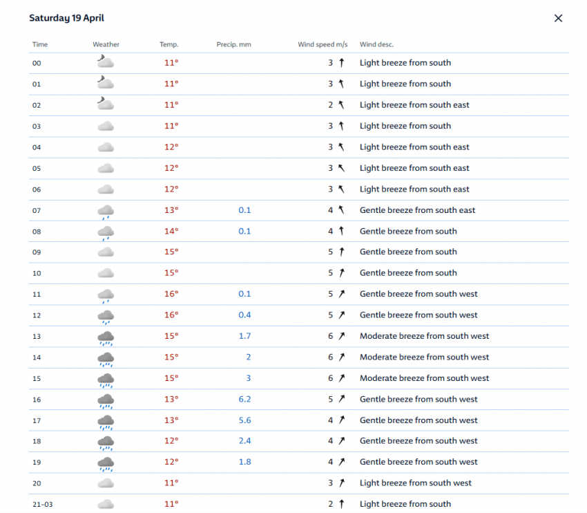Image resolution: width=587 pixels, height=513 pixels.
Task: Click the rain icon at 13
Action: tap(106, 337)
